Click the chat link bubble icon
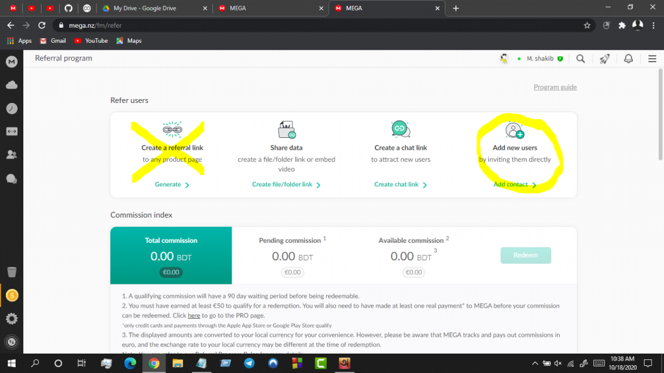The width and height of the screenshot is (664, 373). (x=401, y=129)
